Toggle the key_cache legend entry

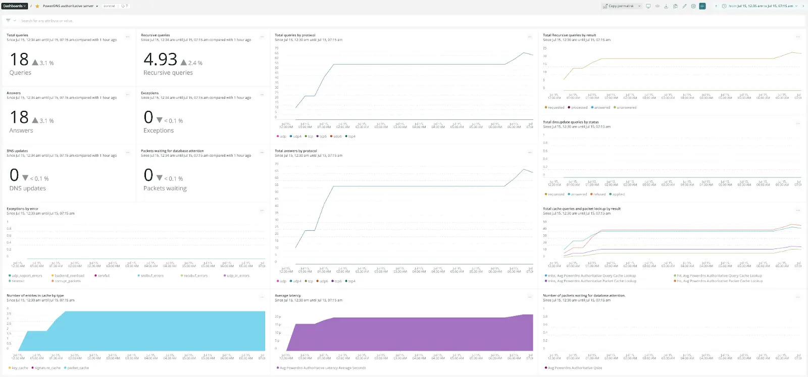click(x=19, y=368)
